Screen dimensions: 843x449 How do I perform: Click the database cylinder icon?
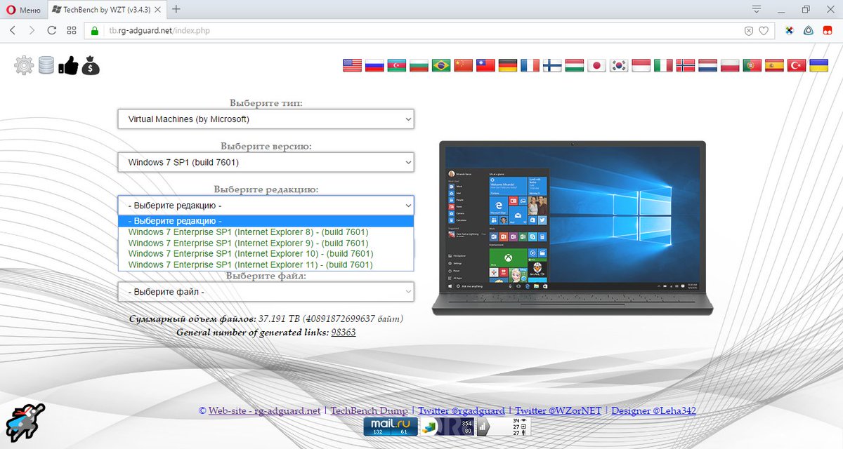[x=46, y=65]
